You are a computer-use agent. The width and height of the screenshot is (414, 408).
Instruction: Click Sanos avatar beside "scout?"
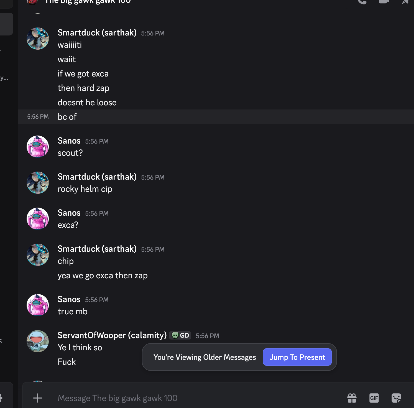pyautogui.click(x=38, y=147)
